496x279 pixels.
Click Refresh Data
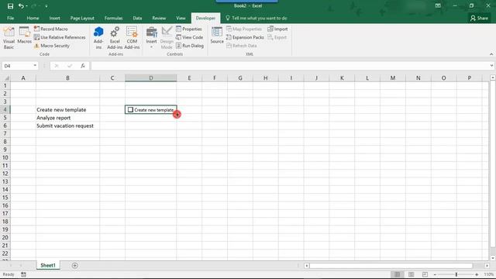click(x=241, y=46)
